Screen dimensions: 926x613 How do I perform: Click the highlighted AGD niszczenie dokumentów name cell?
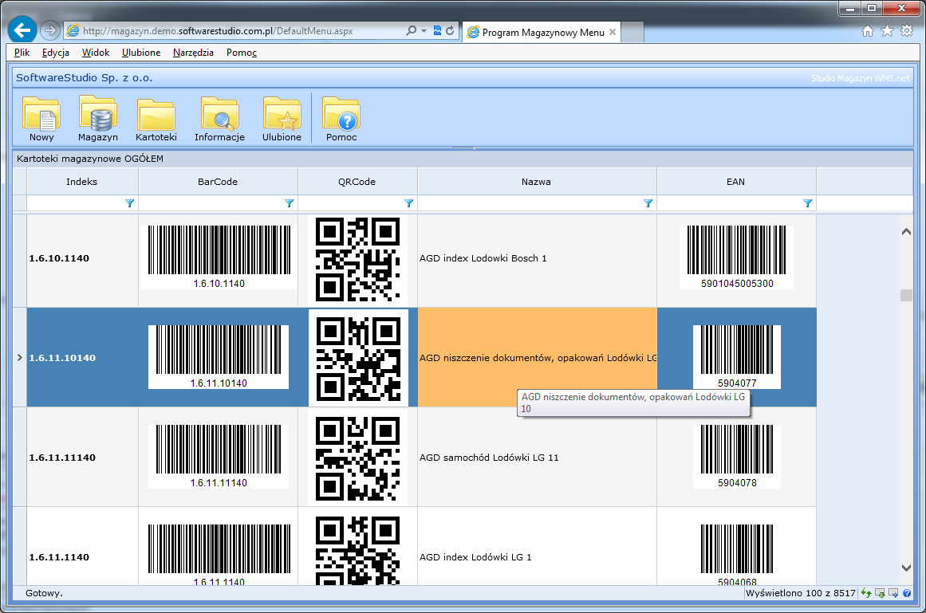tap(537, 358)
